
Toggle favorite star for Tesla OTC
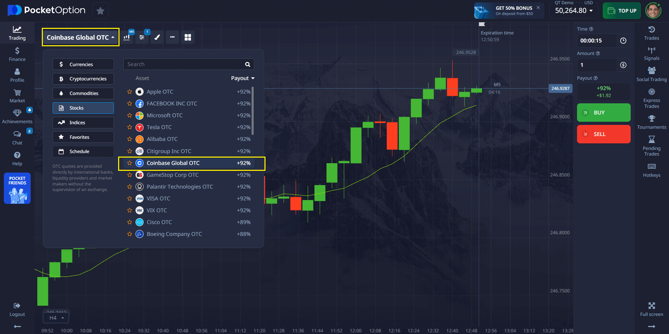click(x=130, y=127)
